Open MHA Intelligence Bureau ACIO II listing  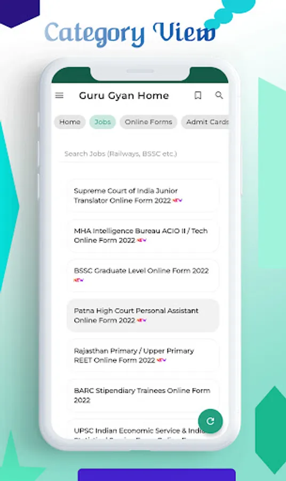coord(143,236)
